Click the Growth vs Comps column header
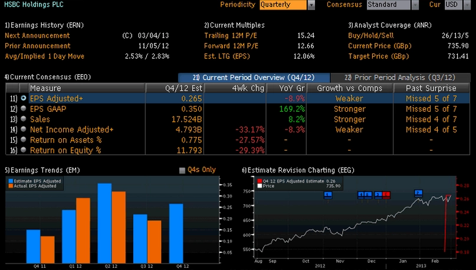 coord(350,88)
